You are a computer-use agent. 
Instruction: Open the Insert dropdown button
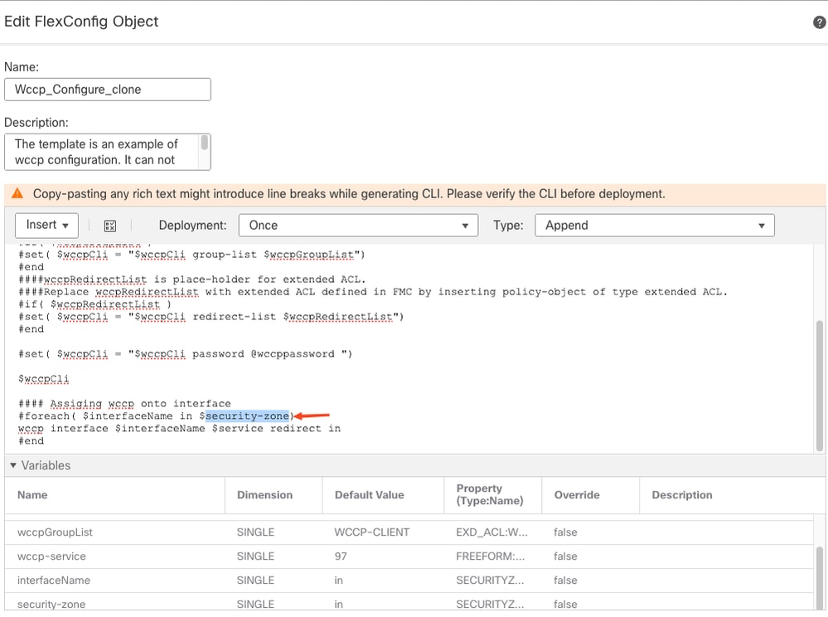47,226
